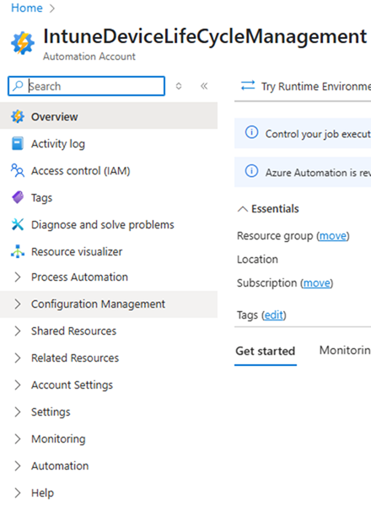Click the Try Runtime Environment swap icon
Viewport: 371px width, 527px height.
click(x=248, y=86)
